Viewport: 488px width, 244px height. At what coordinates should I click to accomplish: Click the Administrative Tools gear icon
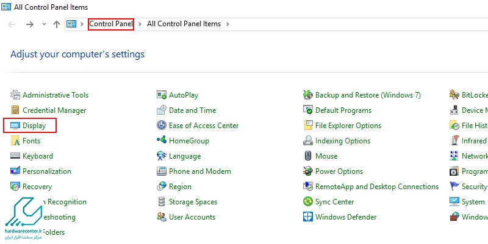coord(15,95)
